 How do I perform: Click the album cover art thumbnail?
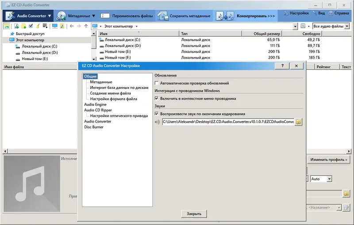[x=32, y=184]
